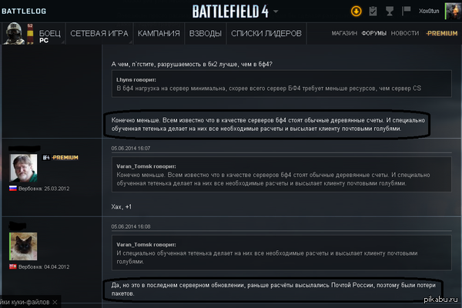Click the cat avatar of second poster
This screenshot has width=462, height=308.
pyautogui.click(x=22, y=246)
